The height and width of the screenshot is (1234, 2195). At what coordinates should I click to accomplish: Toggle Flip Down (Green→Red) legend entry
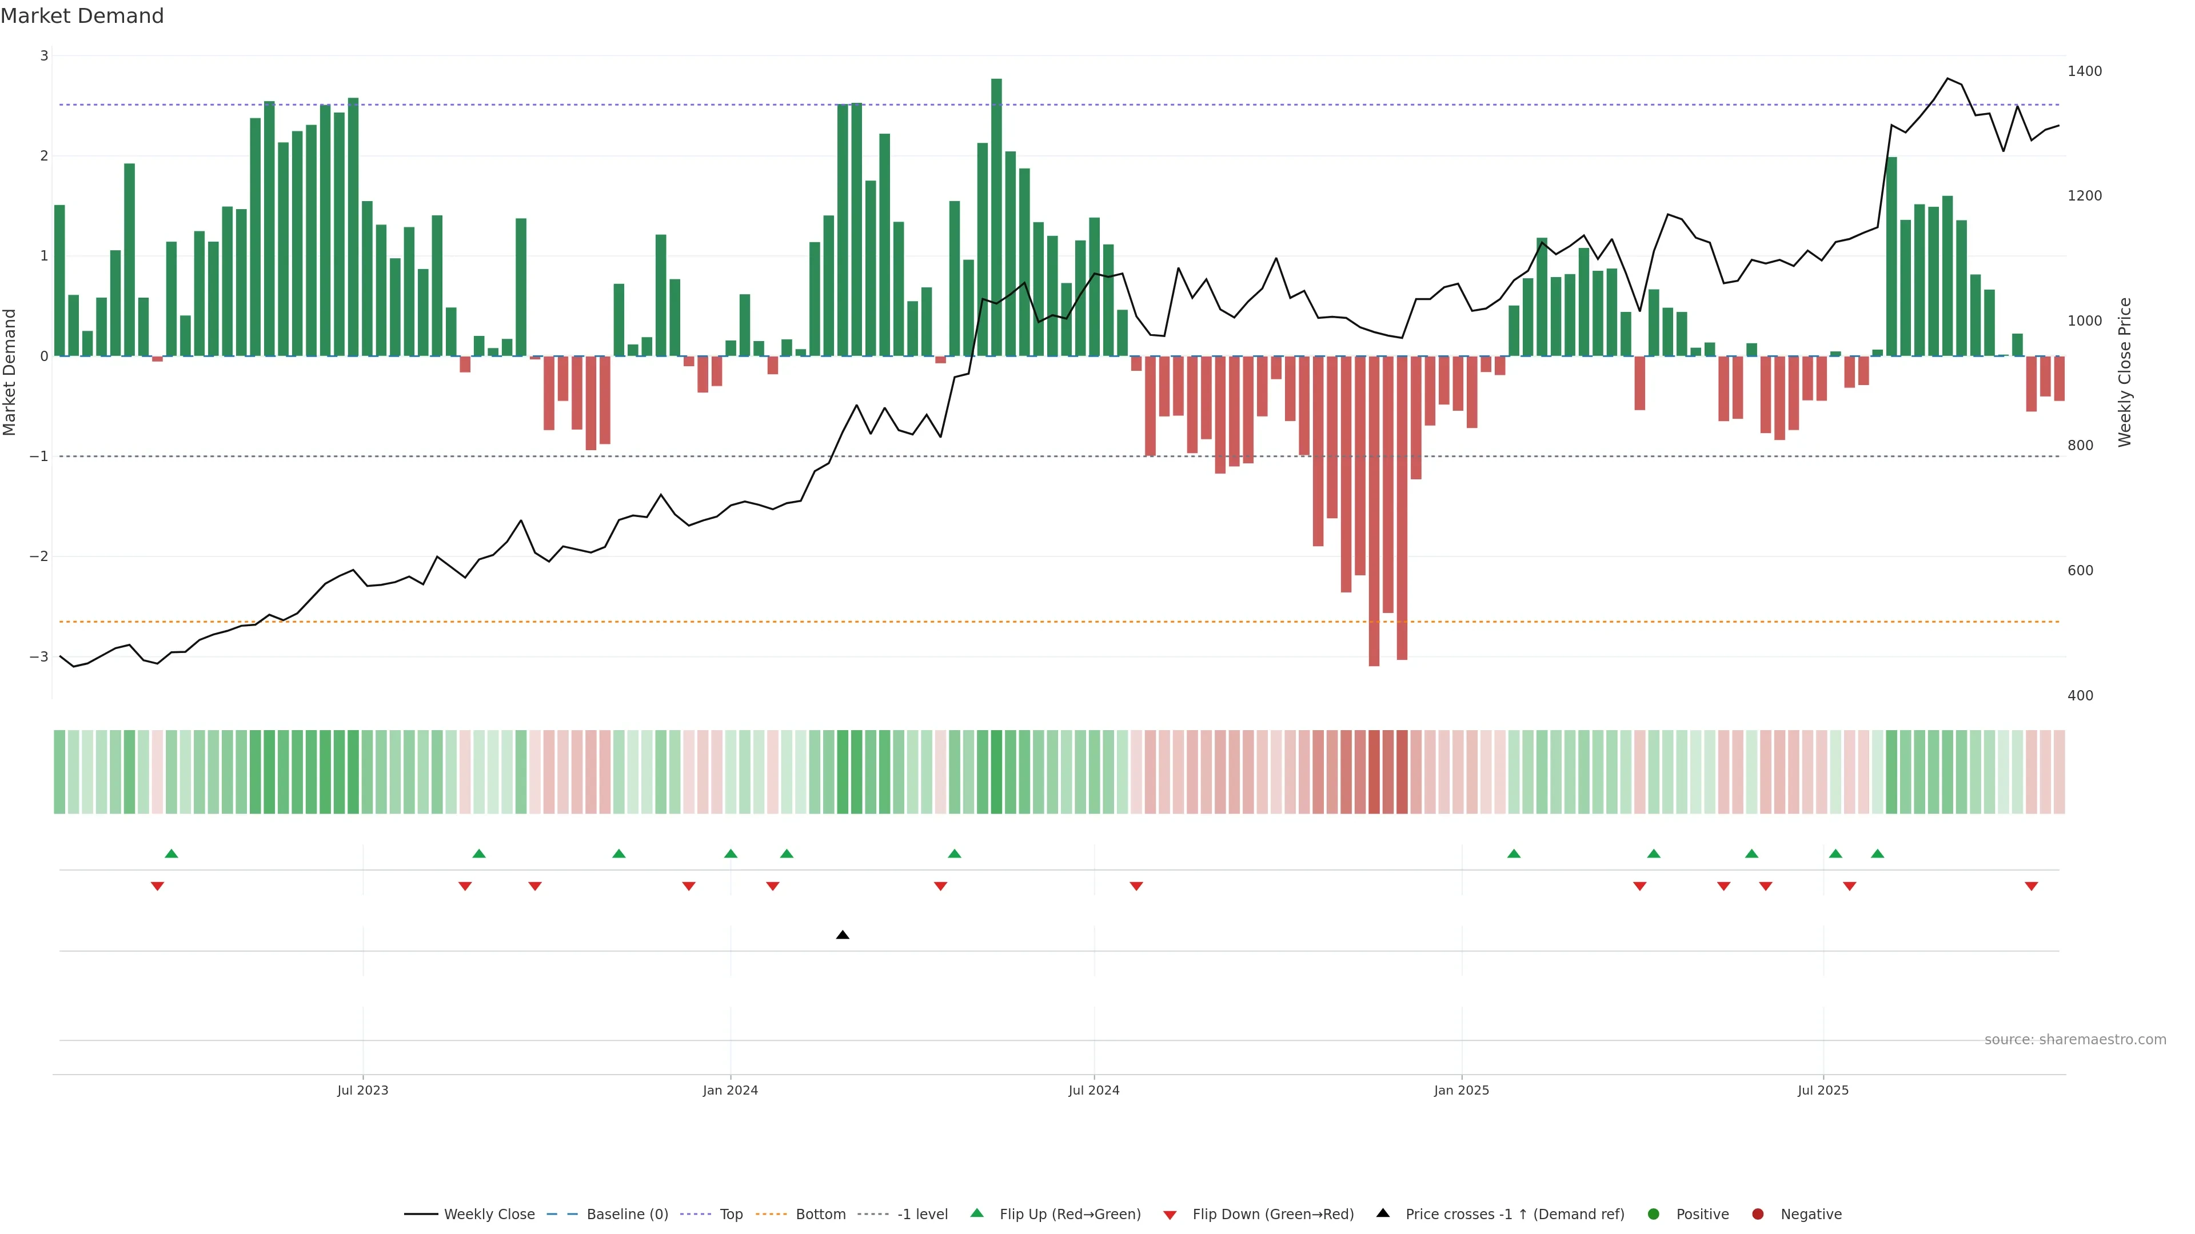(x=1272, y=1215)
